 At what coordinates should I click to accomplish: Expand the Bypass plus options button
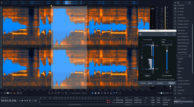tap(154, 83)
